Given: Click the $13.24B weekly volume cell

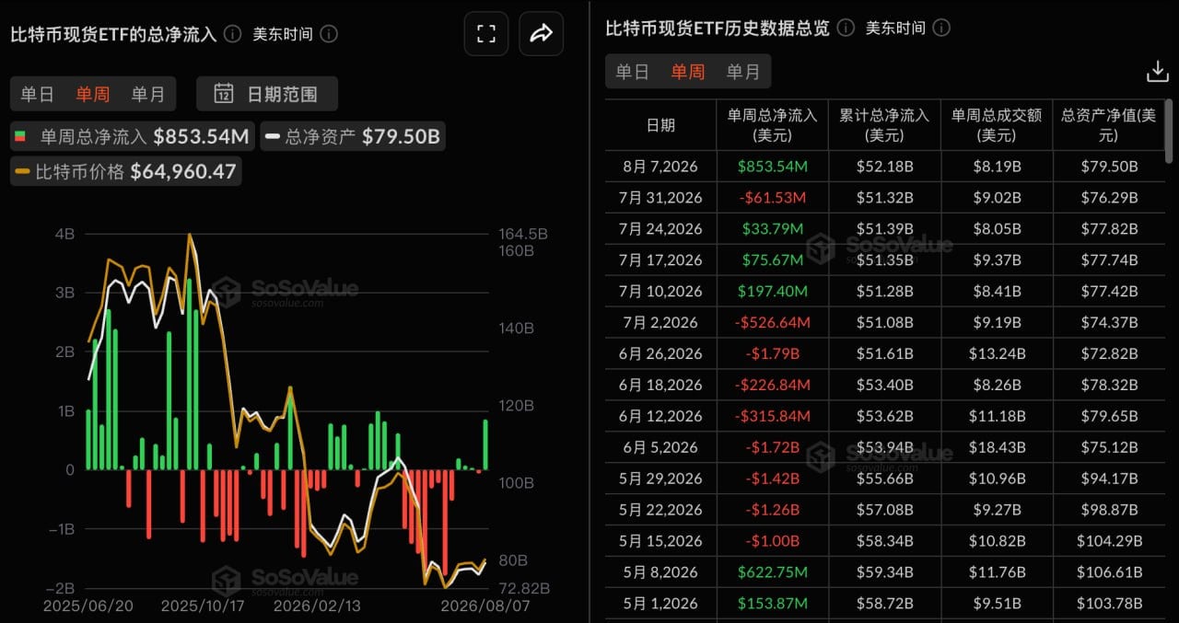Looking at the screenshot, I should click(997, 354).
